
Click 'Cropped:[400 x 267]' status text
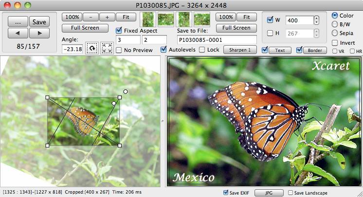click(87, 192)
